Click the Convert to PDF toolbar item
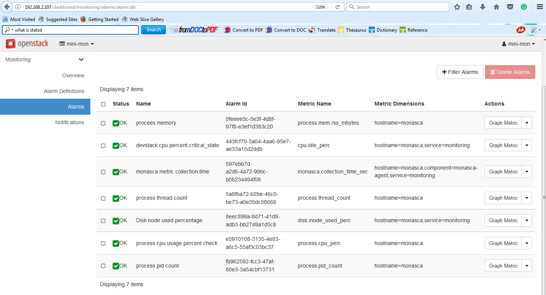Screen dimensions: 546x295 [x=244, y=30]
